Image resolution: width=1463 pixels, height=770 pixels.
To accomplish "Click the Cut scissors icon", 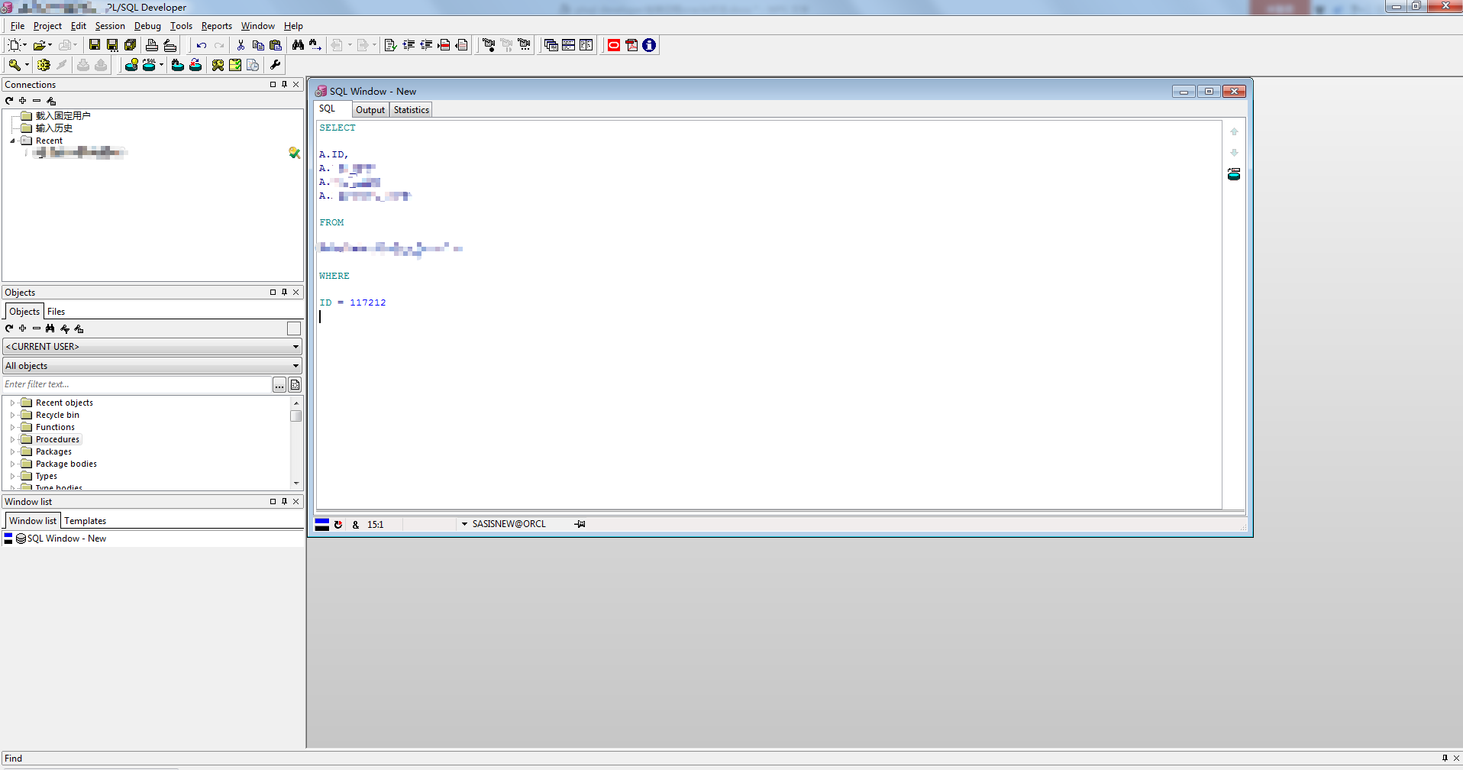I will coord(241,45).
